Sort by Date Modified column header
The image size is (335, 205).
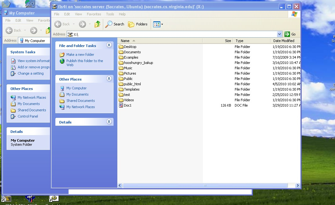(x=284, y=41)
